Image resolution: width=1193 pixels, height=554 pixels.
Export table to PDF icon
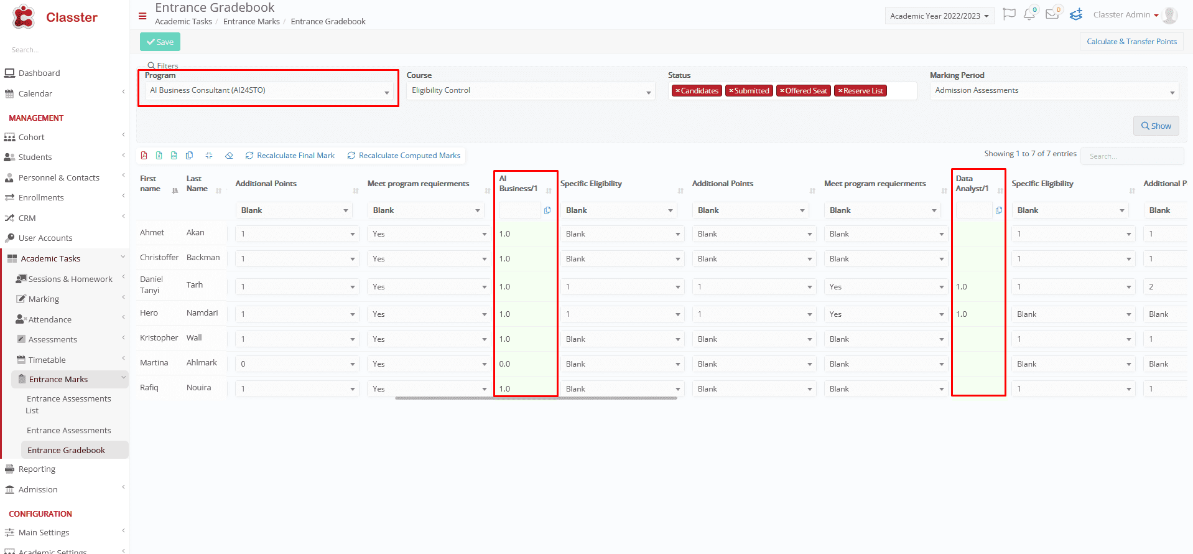coord(144,156)
